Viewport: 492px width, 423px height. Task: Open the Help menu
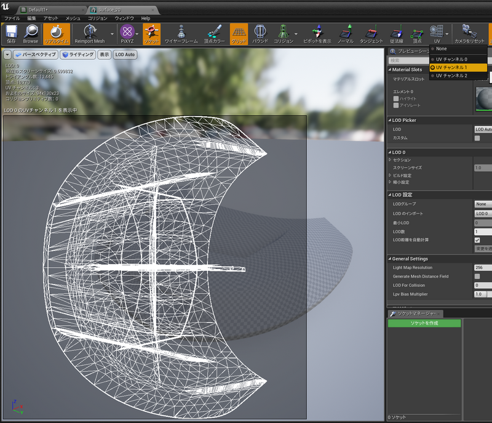pyautogui.click(x=146, y=18)
